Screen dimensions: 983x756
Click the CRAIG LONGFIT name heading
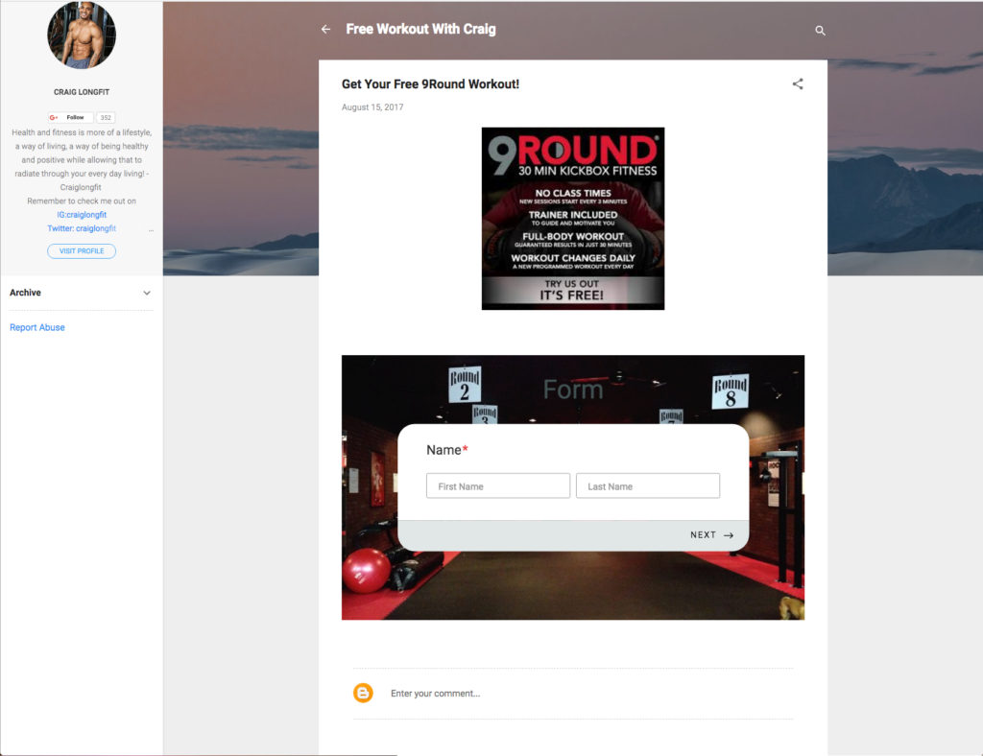coord(82,92)
